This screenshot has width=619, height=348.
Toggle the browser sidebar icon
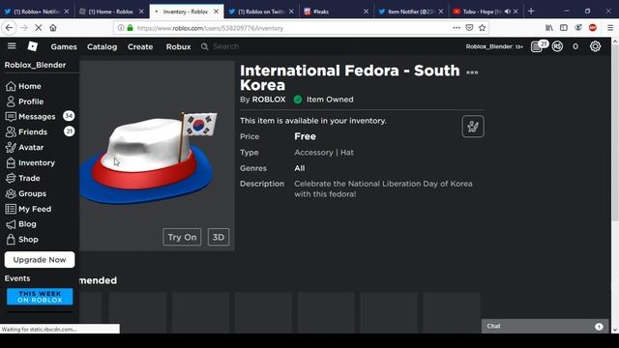click(564, 28)
